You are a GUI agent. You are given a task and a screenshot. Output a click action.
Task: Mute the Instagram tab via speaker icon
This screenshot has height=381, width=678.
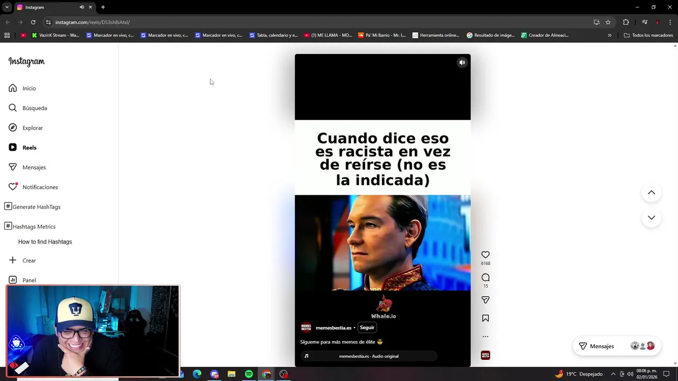tap(82, 7)
